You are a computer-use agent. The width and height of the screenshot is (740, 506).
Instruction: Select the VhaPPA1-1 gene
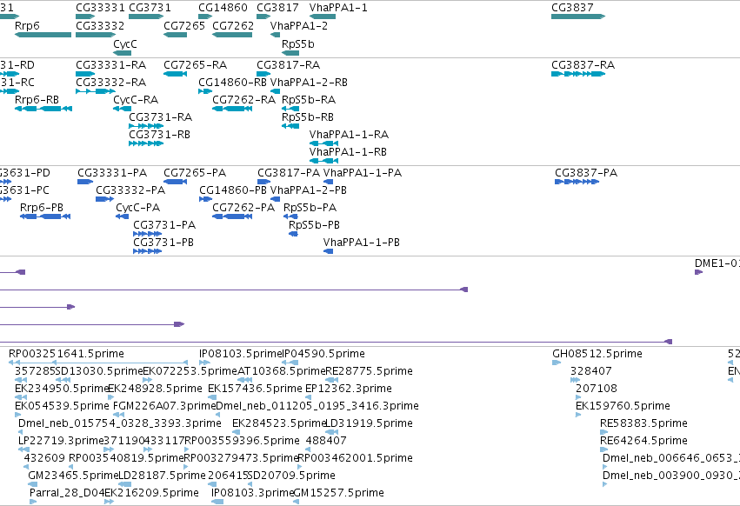(323, 17)
